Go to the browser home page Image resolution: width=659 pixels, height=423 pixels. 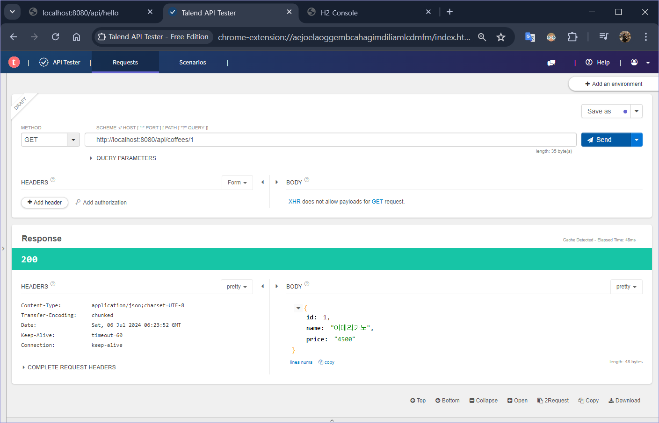pyautogui.click(x=76, y=37)
